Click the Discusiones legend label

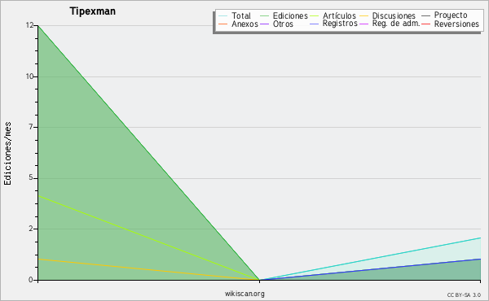394,16
